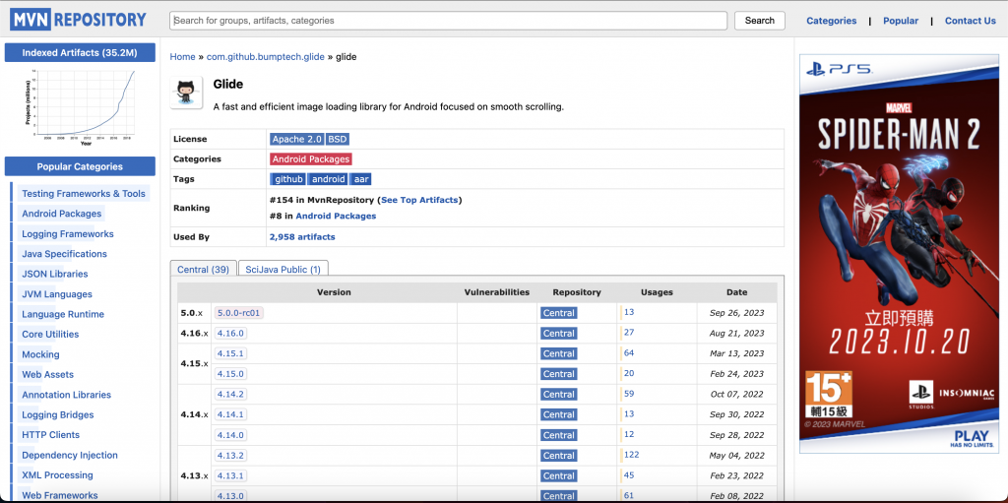Click the BSD license badge
This screenshot has width=1008, height=503.
click(x=338, y=139)
